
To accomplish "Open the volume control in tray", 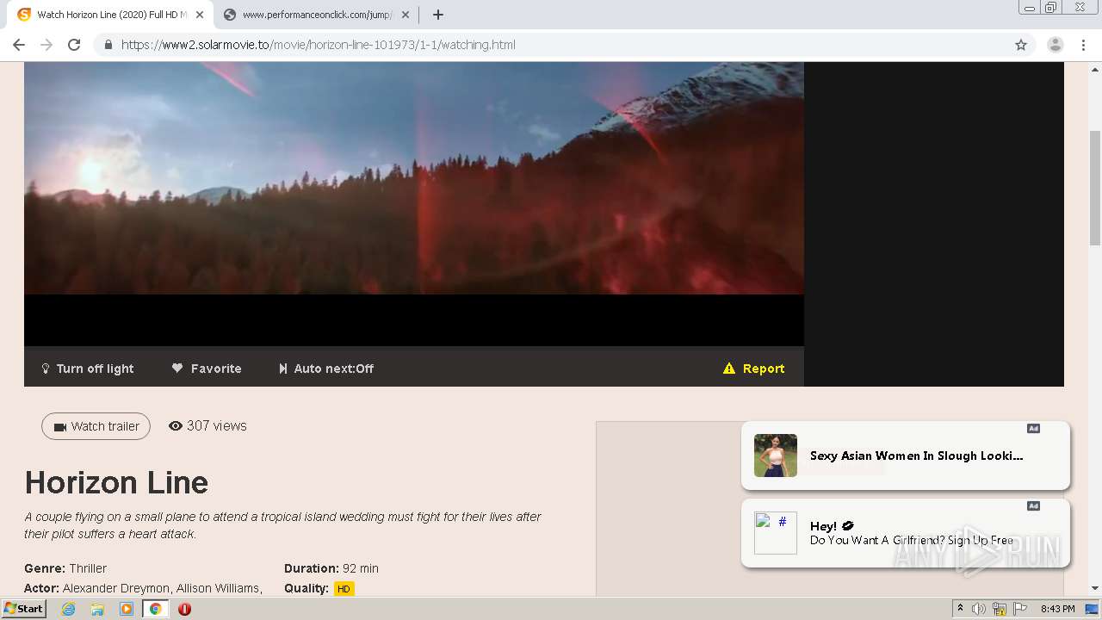I will [979, 609].
